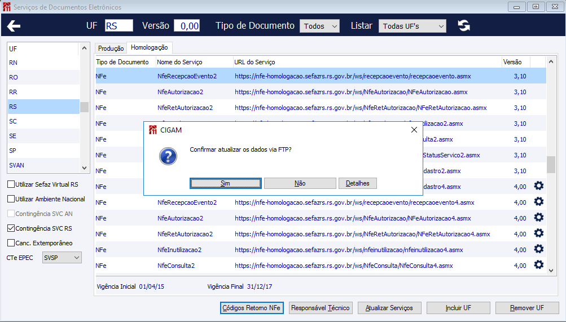This screenshot has width=566, height=322.
Task: Decline with Não button
Action: click(x=300, y=183)
